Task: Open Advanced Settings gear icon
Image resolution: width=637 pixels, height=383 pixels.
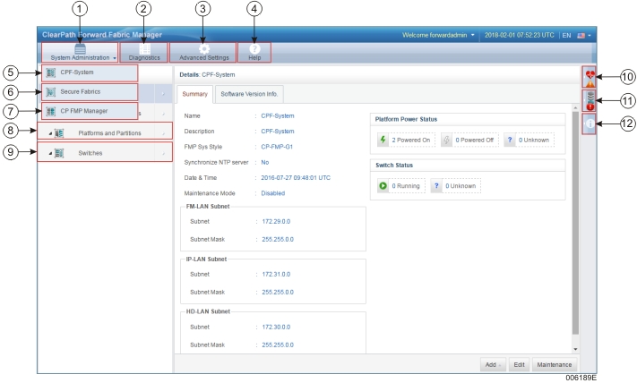Action: [x=204, y=51]
